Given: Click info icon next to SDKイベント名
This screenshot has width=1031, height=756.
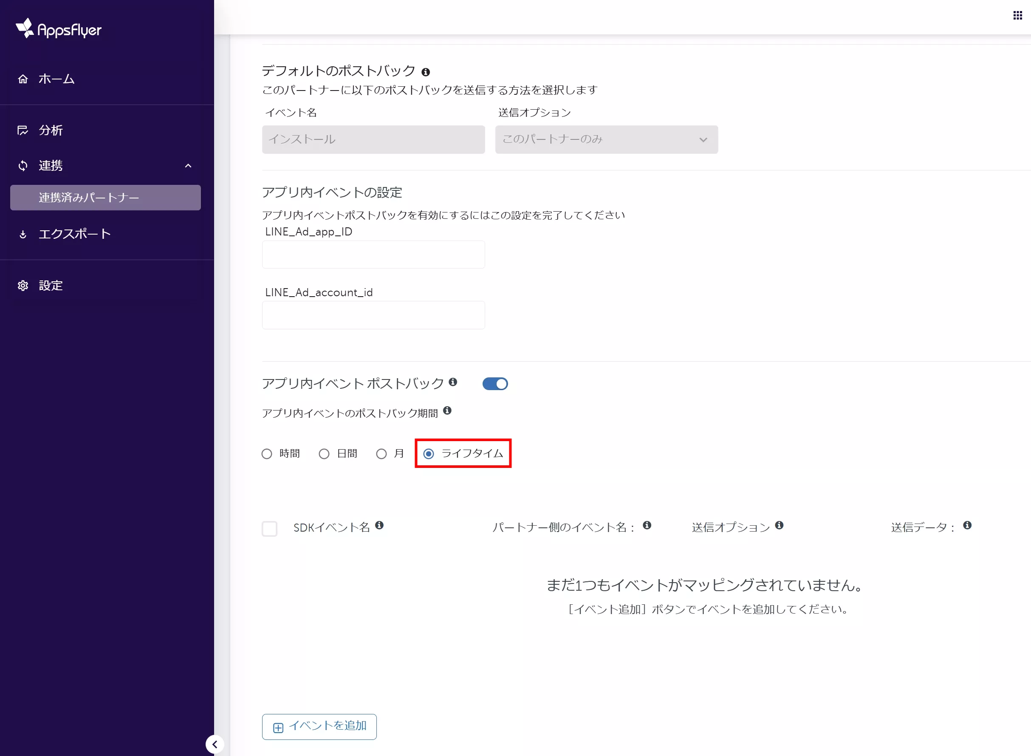Looking at the screenshot, I should 379,525.
